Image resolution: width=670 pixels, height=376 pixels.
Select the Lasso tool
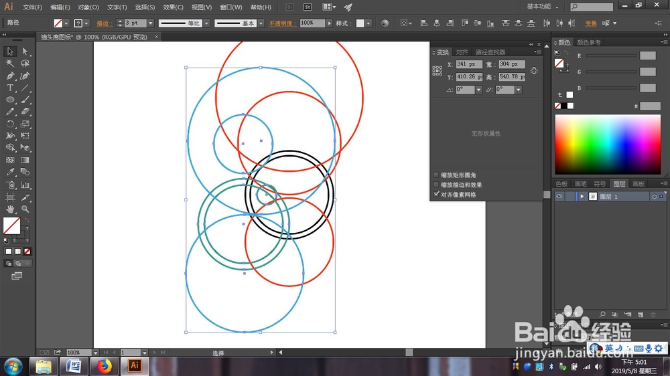coord(25,64)
